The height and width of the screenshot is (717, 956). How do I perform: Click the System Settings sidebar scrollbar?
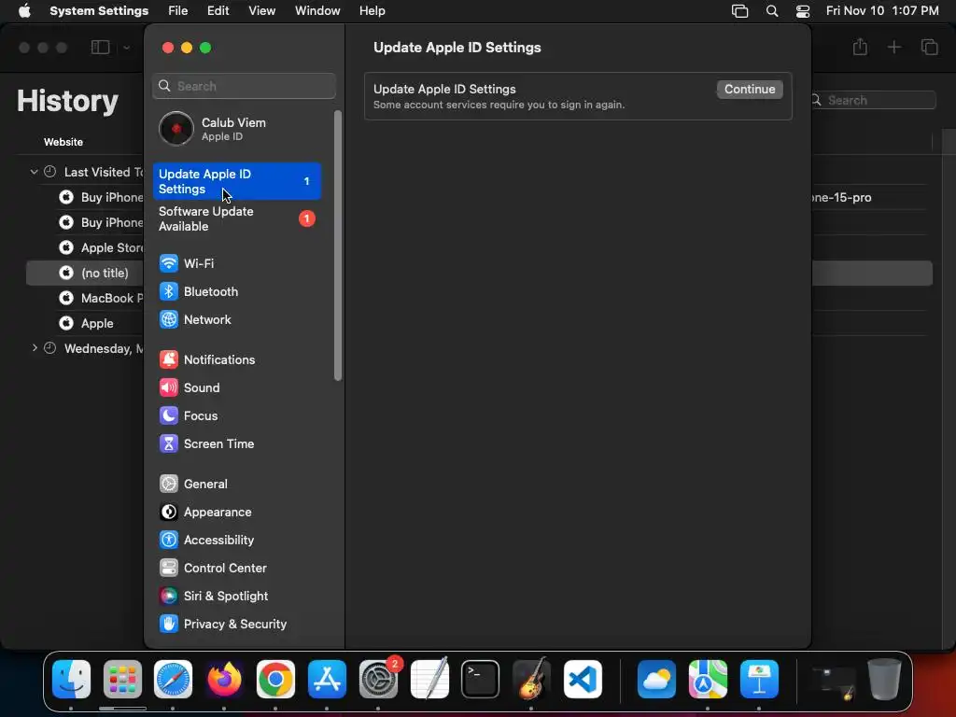pyautogui.click(x=338, y=246)
